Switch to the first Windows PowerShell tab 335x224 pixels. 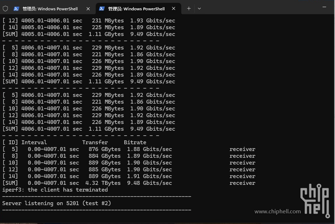tap(50, 9)
